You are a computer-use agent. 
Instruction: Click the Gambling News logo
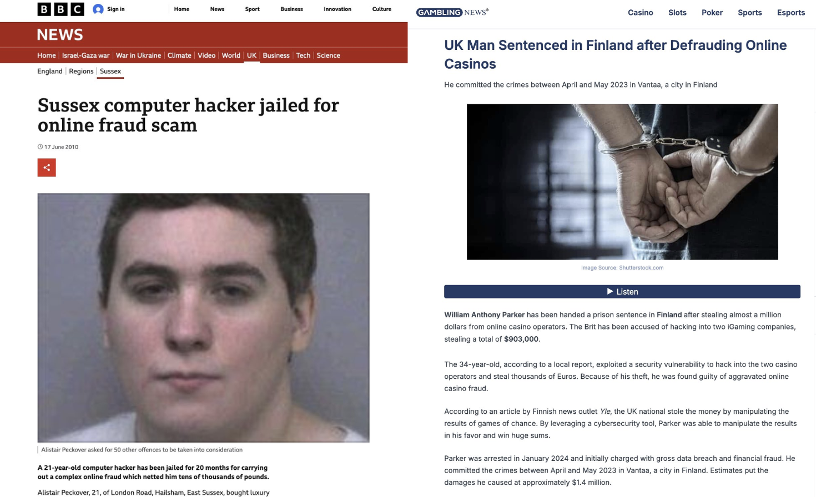pyautogui.click(x=452, y=12)
